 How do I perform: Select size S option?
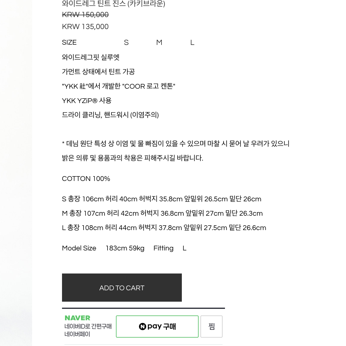coord(126,42)
